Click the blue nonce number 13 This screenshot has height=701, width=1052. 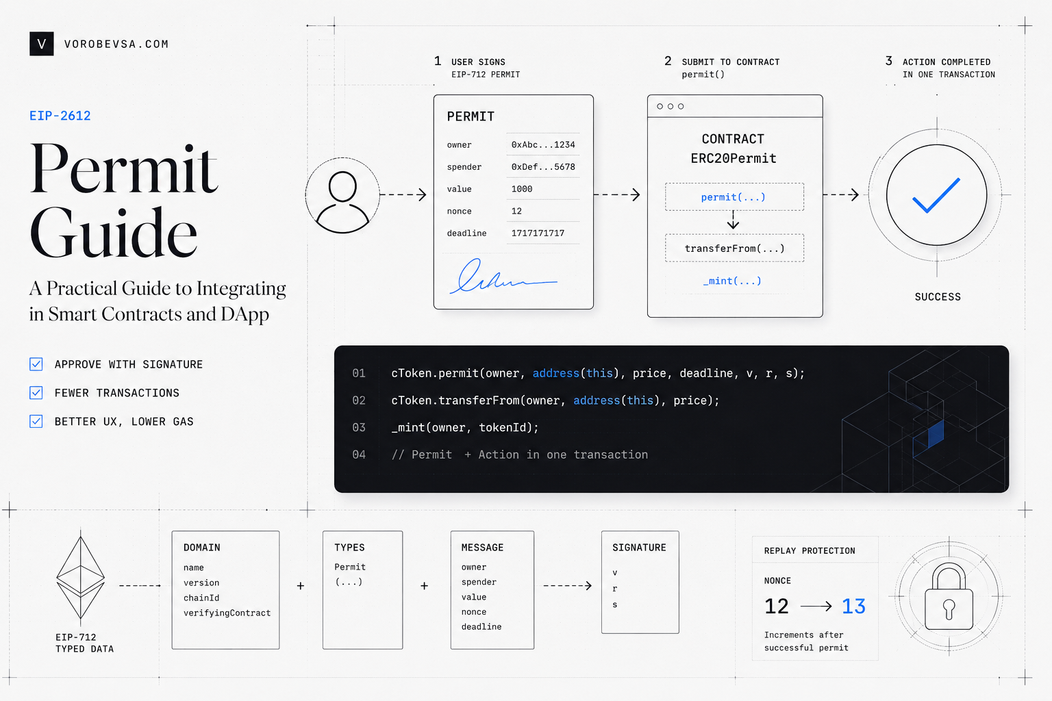click(853, 607)
